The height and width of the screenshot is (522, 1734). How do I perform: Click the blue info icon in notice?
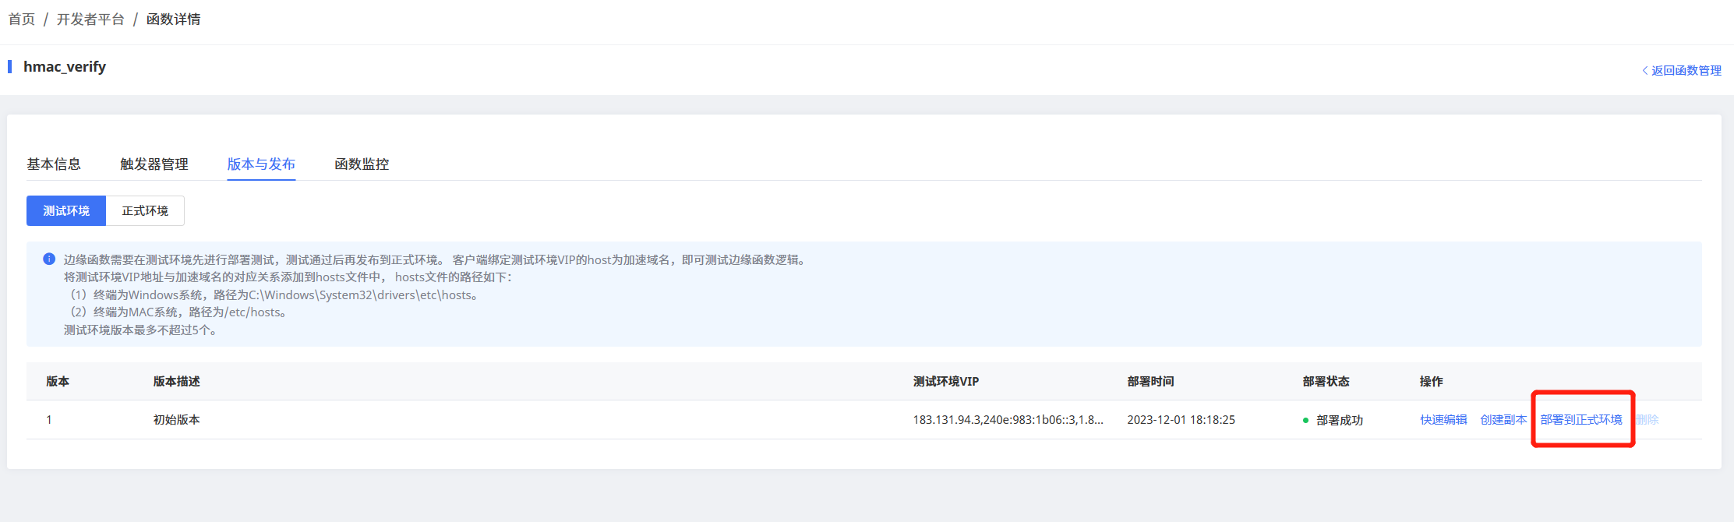pyautogui.click(x=49, y=259)
